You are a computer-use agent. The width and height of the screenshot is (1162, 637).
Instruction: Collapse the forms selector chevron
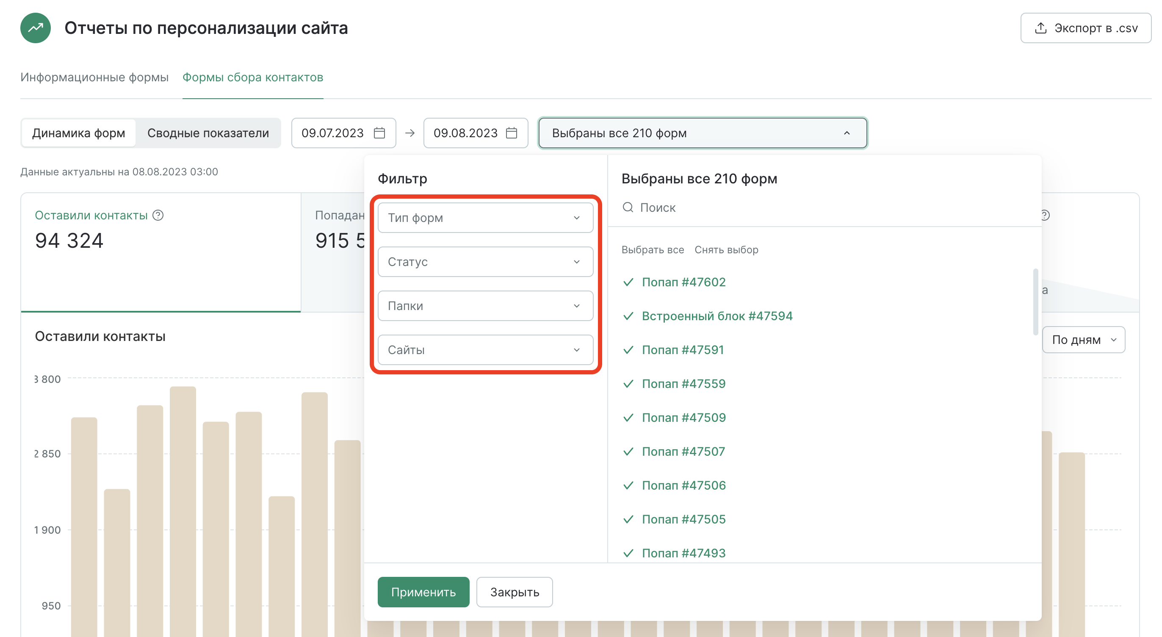point(847,133)
